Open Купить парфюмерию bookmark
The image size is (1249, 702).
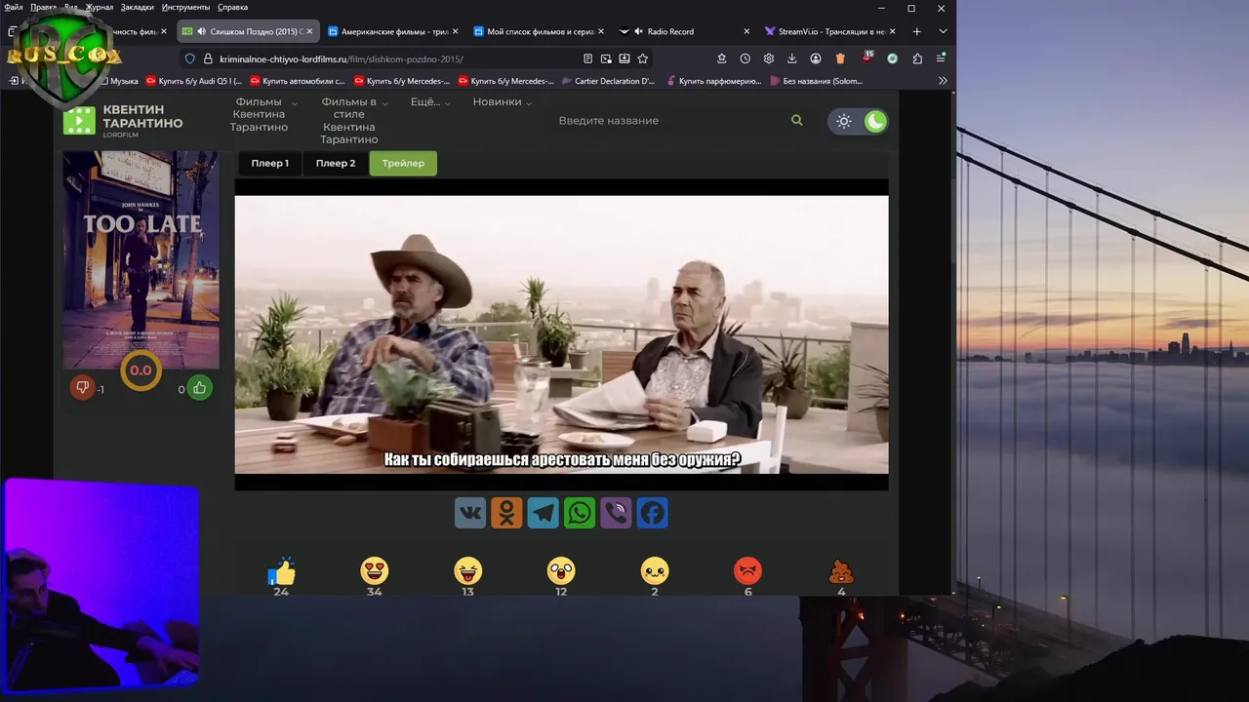pyautogui.click(x=712, y=81)
